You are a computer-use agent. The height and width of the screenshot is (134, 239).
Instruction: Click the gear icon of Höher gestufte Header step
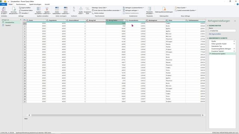[x=234, y=44]
